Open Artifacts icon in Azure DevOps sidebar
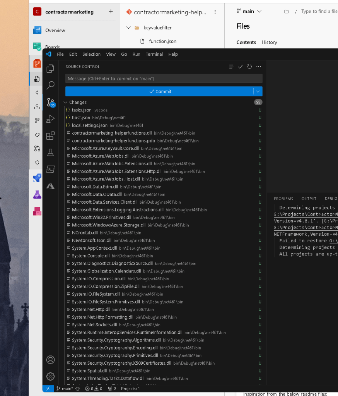338x396 pixels. tap(37, 211)
